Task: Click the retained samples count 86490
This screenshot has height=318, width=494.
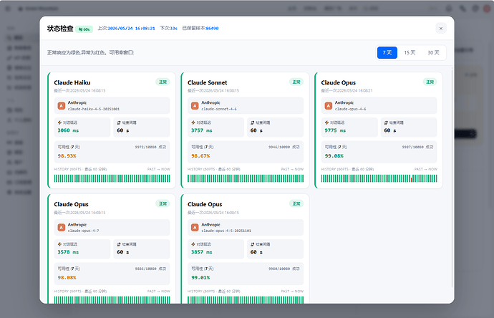Action: click(x=213, y=29)
